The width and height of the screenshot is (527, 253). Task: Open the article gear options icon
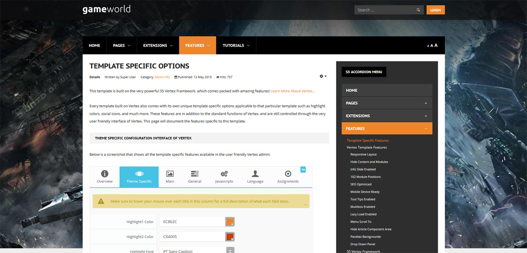322,76
